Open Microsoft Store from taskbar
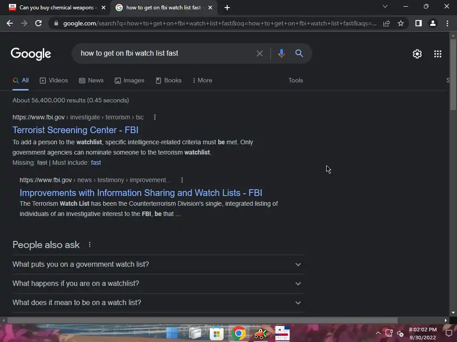The height and width of the screenshot is (342, 457). tap(216, 333)
